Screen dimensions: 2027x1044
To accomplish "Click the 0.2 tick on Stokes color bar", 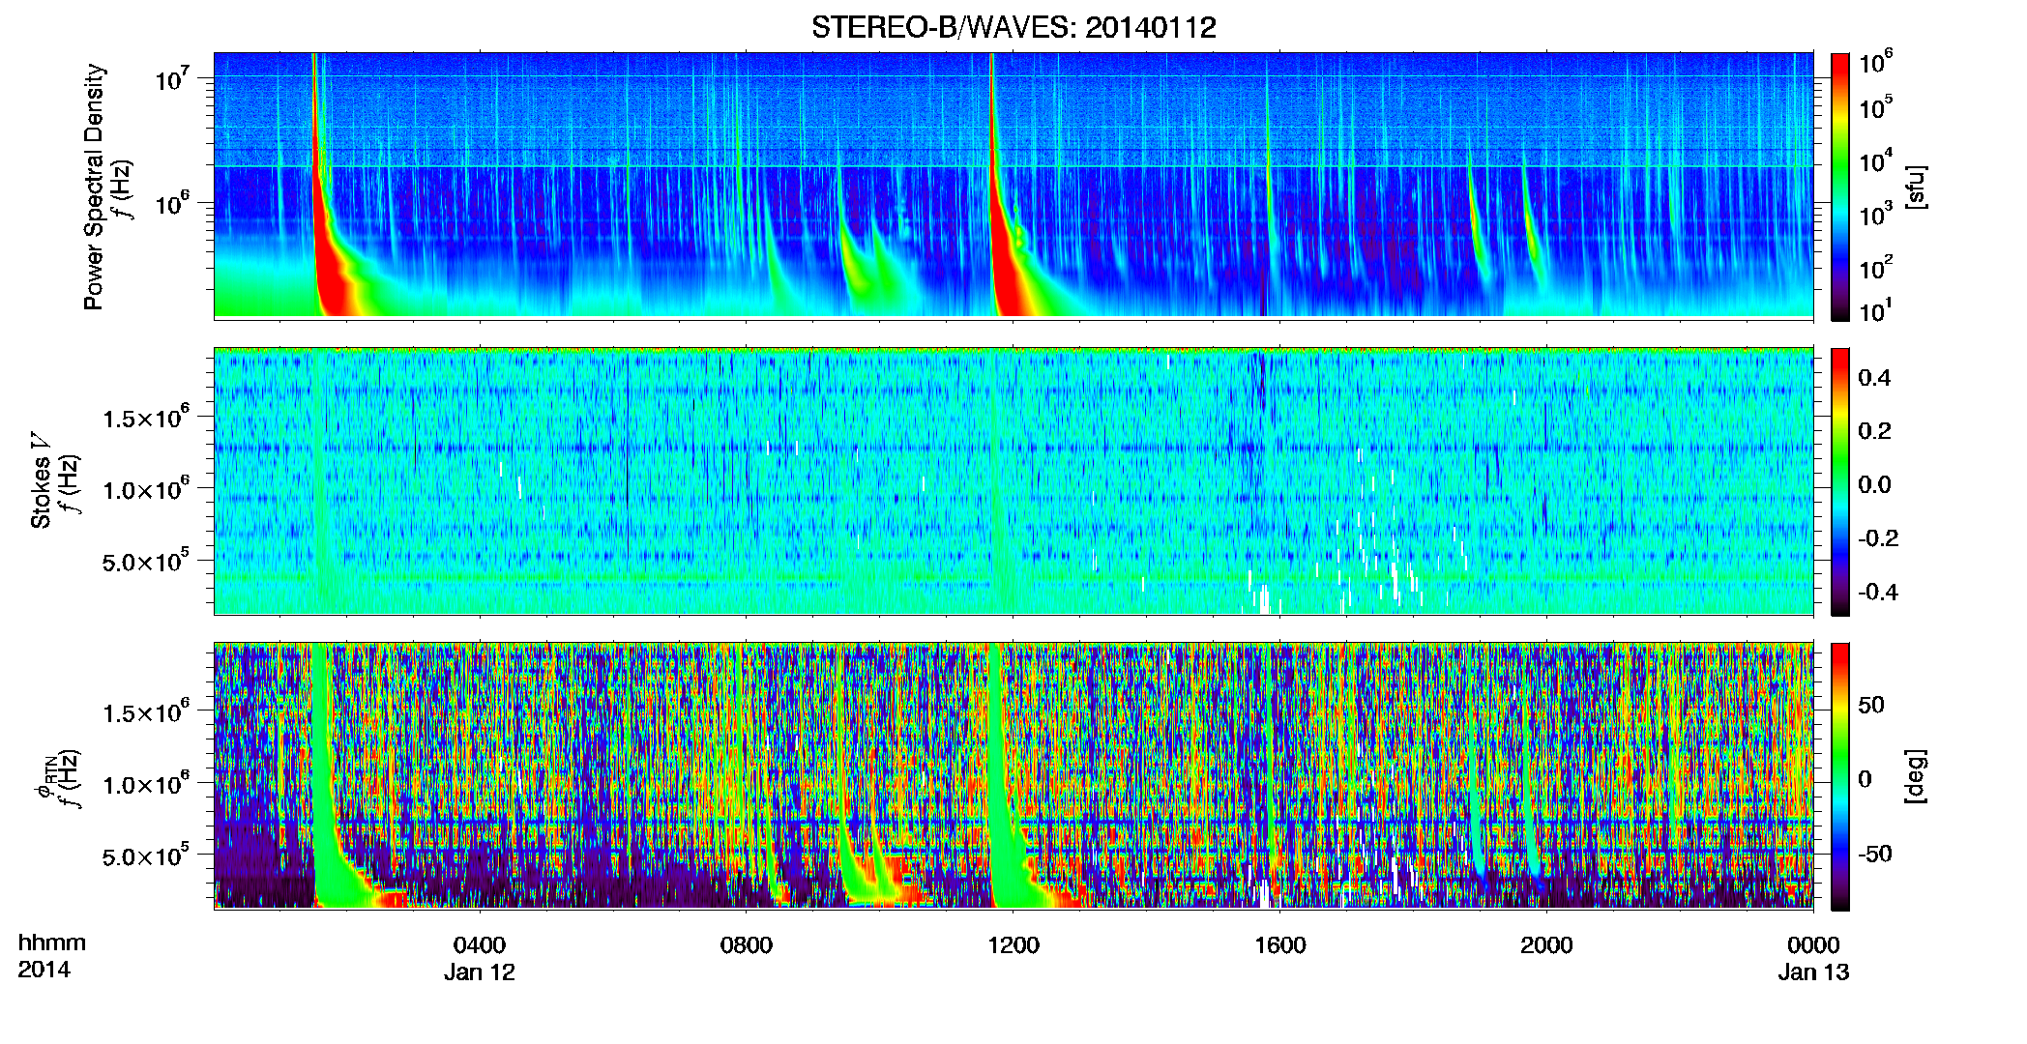I will (1874, 431).
